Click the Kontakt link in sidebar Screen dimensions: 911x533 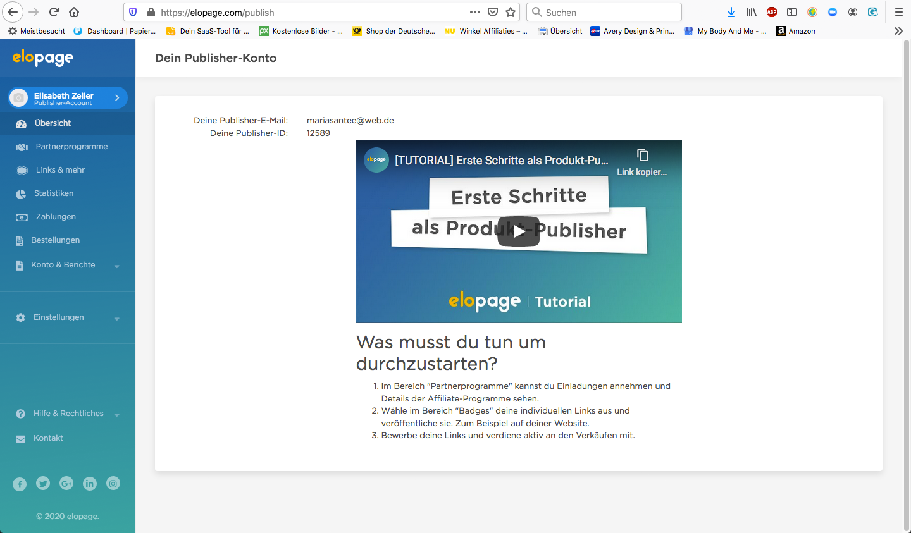(48, 438)
